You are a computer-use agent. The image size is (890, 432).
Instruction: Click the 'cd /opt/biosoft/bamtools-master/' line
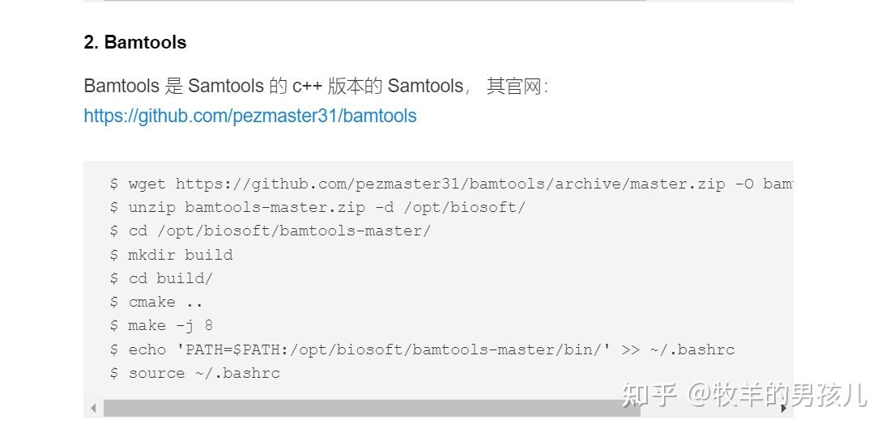coord(270,231)
